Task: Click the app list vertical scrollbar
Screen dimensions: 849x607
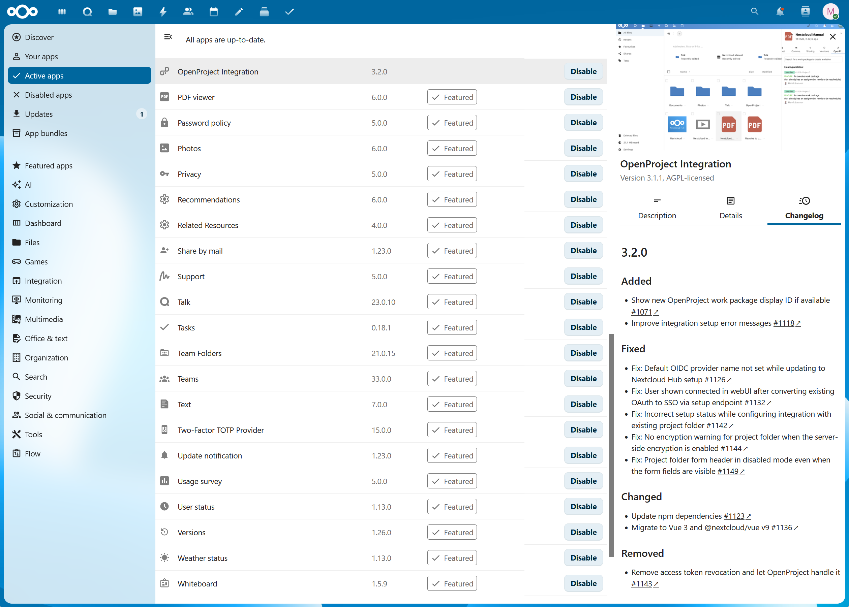Action: pos(611,445)
